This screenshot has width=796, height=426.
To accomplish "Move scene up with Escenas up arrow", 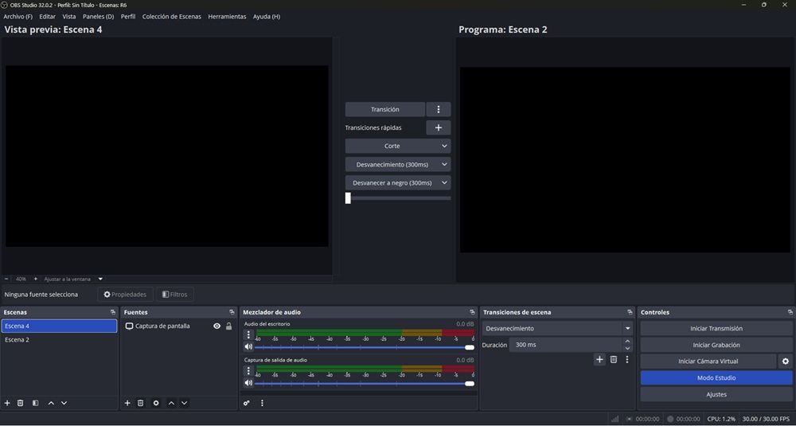I will click(51, 403).
